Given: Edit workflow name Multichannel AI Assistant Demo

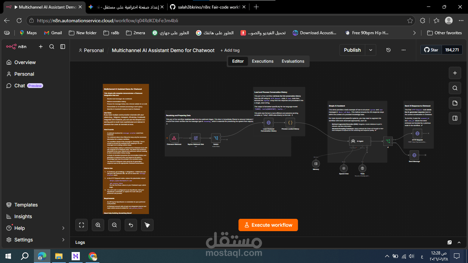Looking at the screenshot, I should pyautogui.click(x=163, y=50).
